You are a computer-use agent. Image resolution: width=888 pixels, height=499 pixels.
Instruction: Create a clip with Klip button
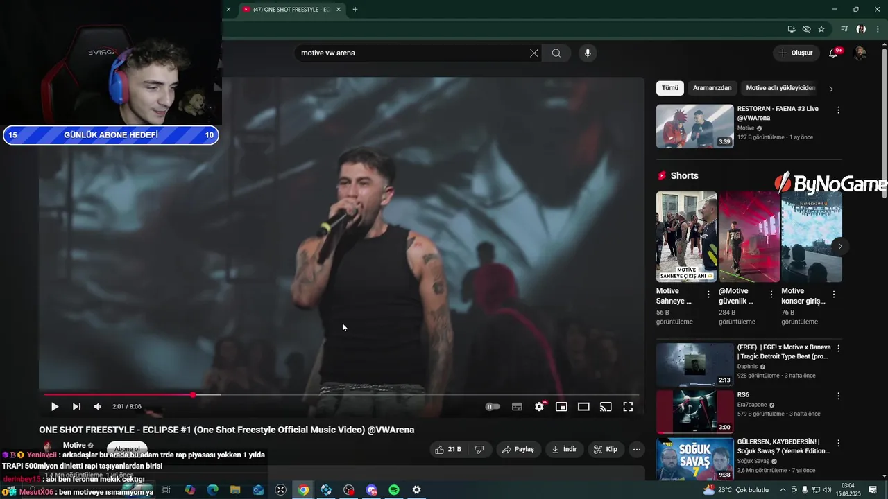tap(606, 450)
